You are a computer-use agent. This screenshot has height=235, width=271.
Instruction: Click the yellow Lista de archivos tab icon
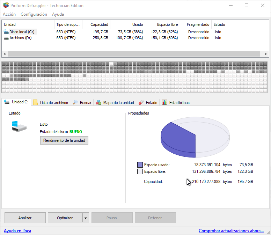(35, 102)
